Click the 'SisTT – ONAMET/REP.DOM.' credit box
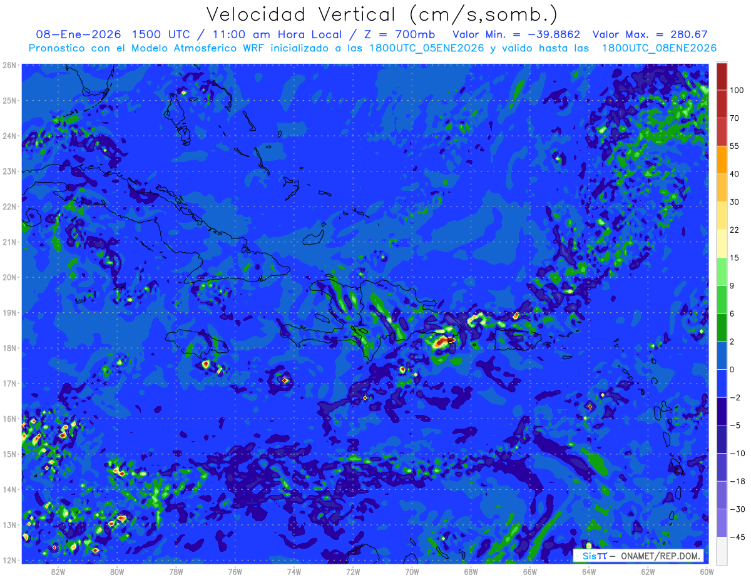Image resolution: width=751 pixels, height=580 pixels. pyautogui.click(x=638, y=556)
